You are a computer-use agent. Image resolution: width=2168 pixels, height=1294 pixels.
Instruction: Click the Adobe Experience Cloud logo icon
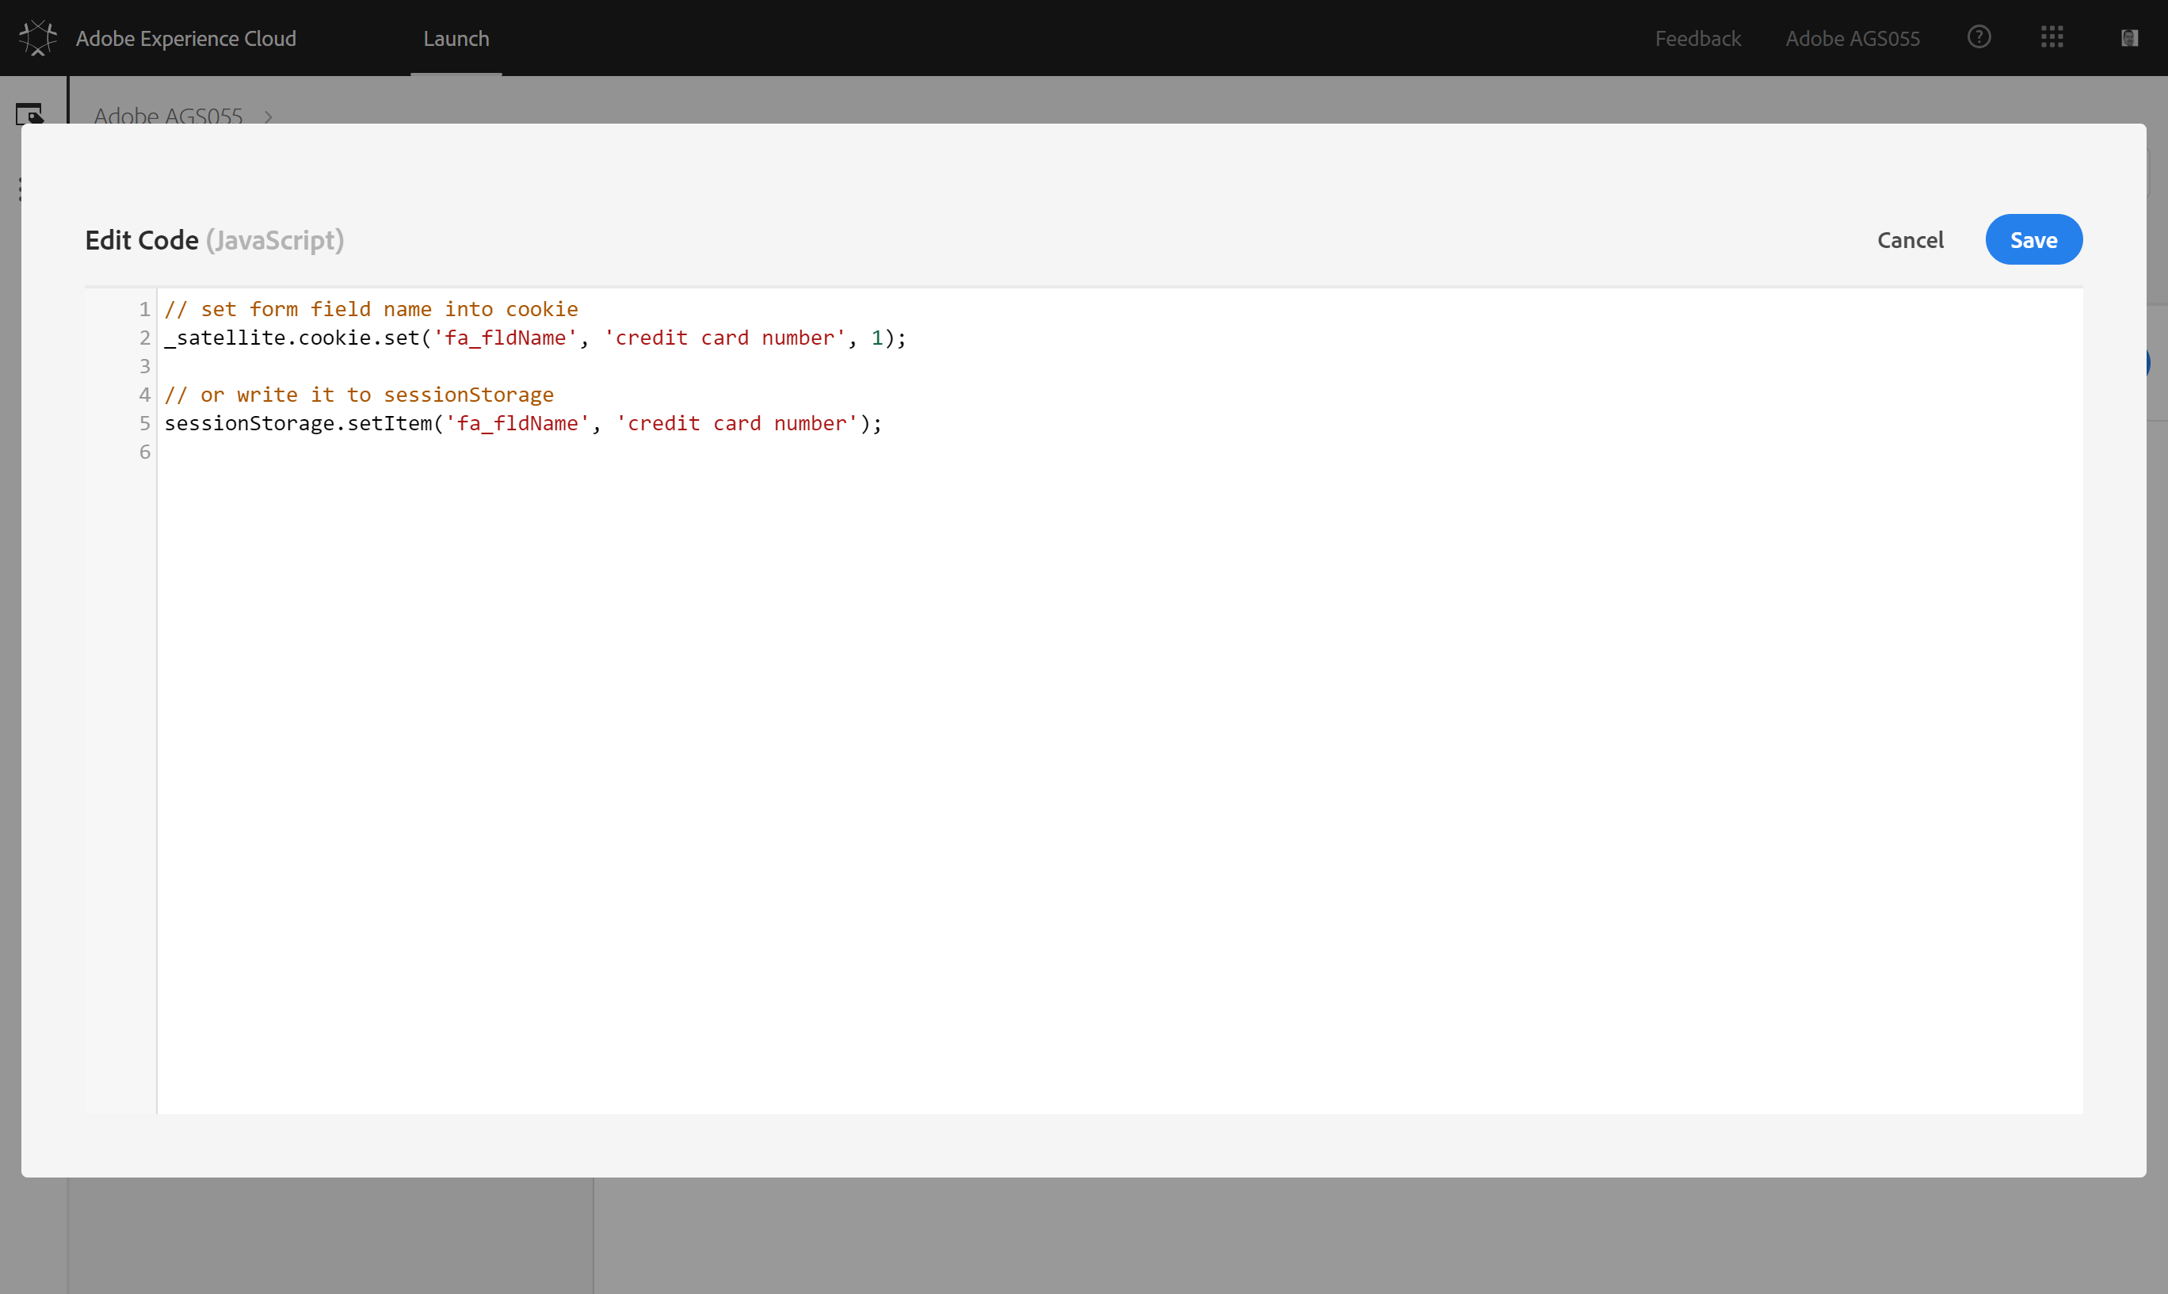click(x=37, y=38)
